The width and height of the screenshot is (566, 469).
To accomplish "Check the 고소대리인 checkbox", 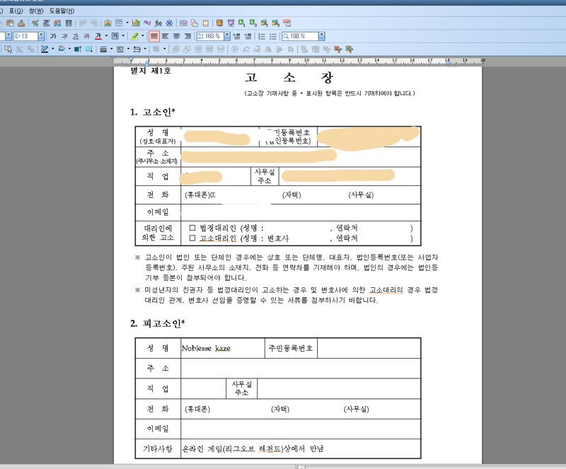I will click(x=192, y=238).
